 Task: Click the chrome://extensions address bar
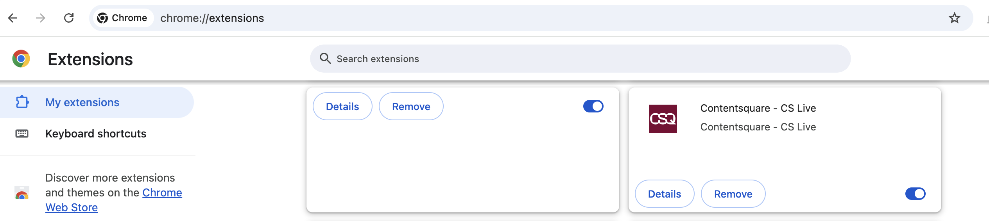(x=547, y=18)
